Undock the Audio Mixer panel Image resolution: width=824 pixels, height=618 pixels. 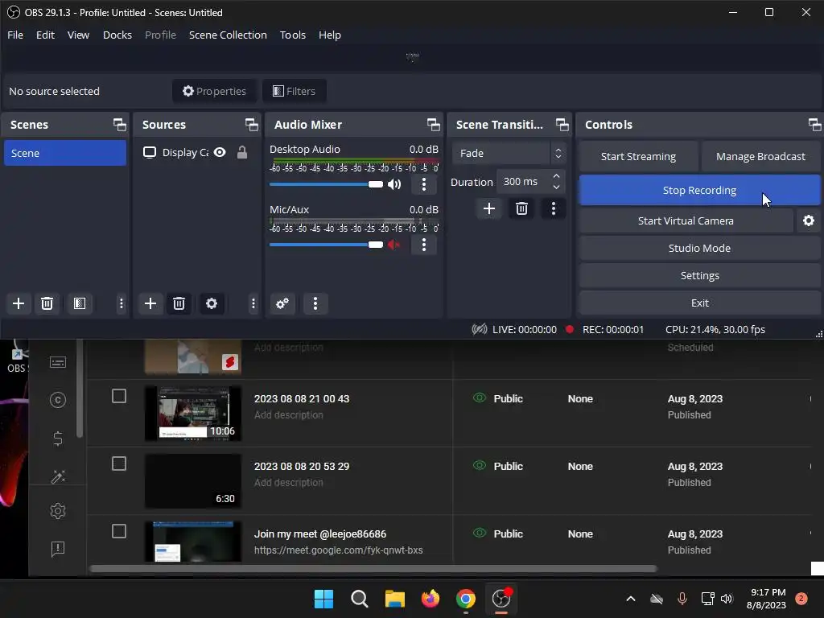pyautogui.click(x=434, y=125)
